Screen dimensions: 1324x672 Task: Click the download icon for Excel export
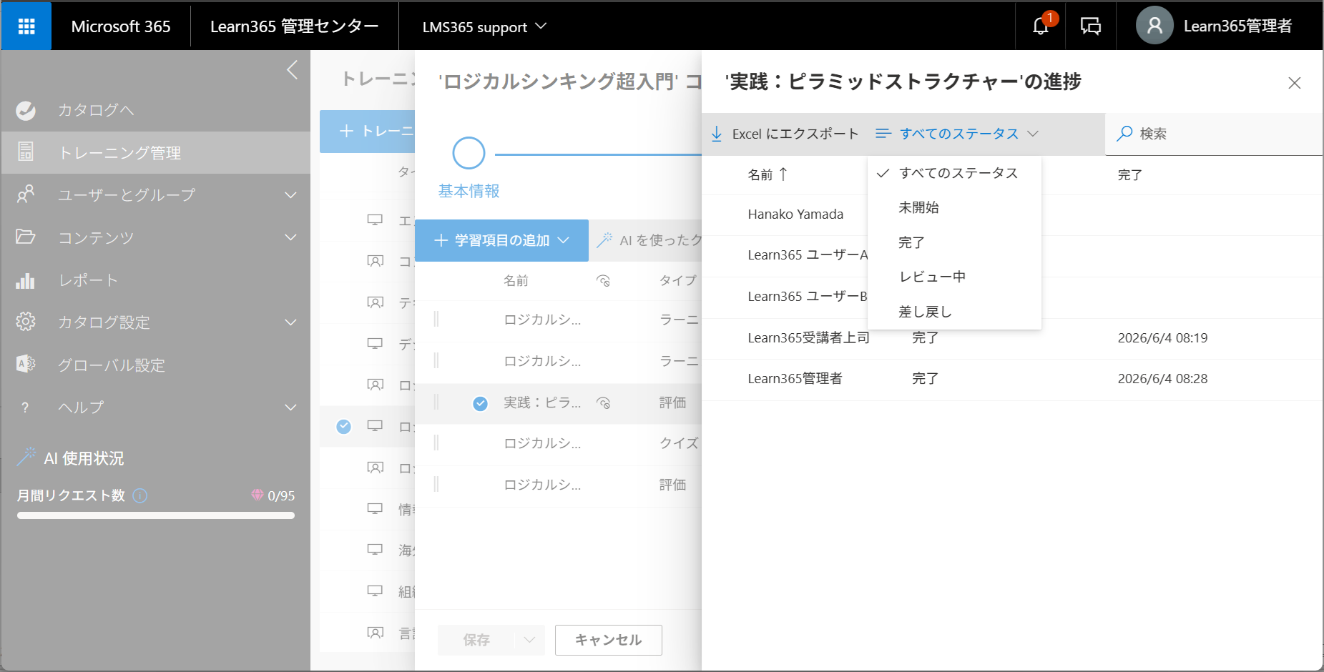pyautogui.click(x=717, y=134)
